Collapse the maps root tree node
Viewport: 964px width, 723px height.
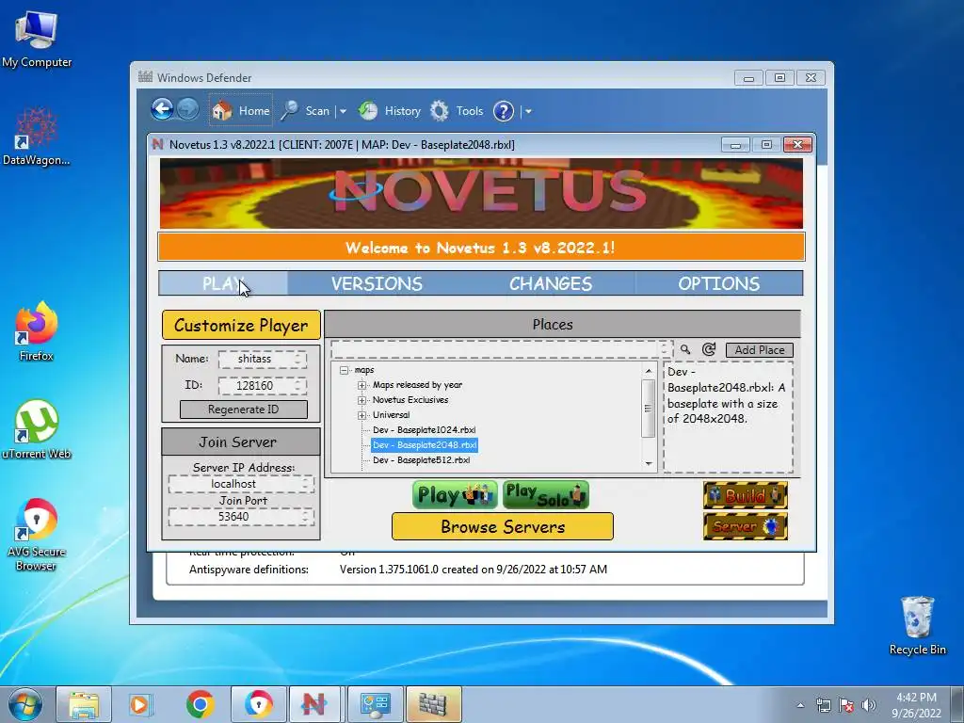pyautogui.click(x=344, y=370)
